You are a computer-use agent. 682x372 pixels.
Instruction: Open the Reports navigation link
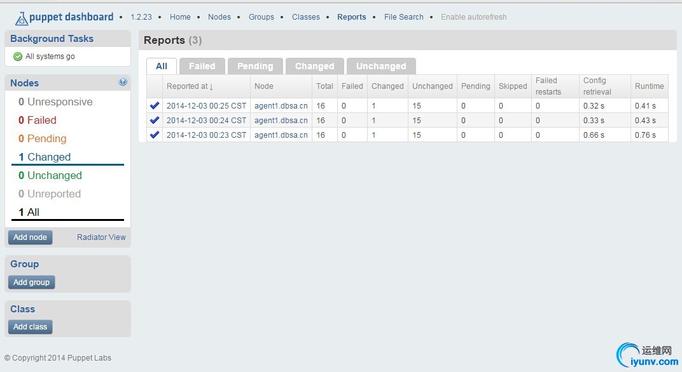[351, 17]
